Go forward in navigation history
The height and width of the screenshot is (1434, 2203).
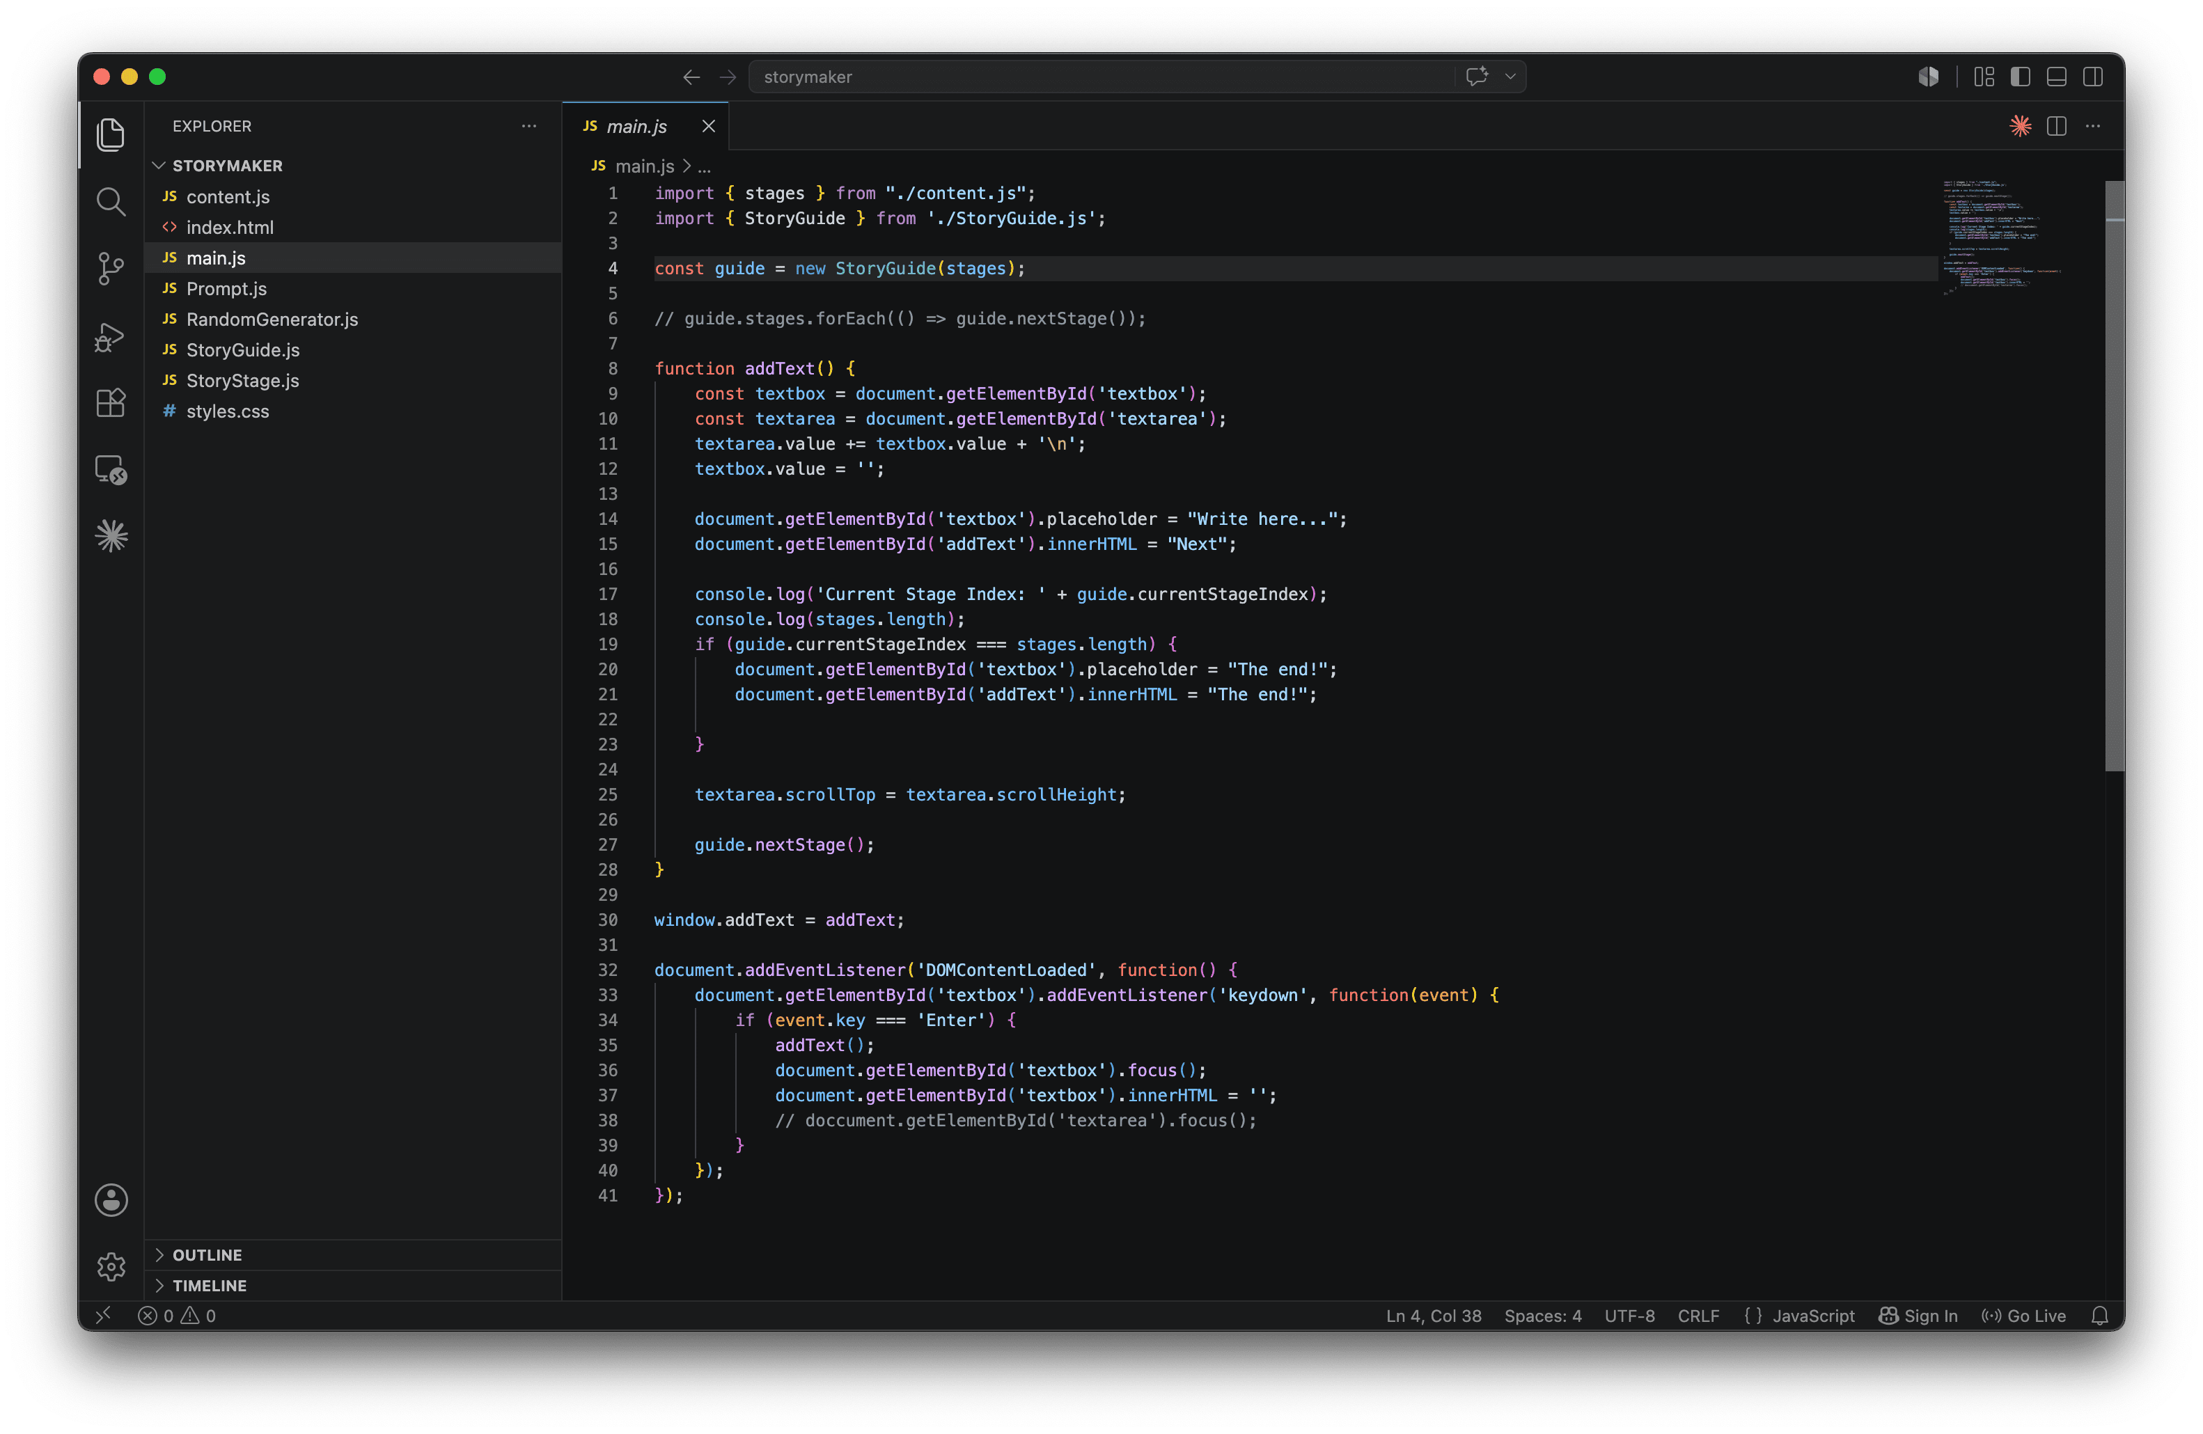pyautogui.click(x=728, y=77)
